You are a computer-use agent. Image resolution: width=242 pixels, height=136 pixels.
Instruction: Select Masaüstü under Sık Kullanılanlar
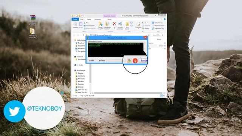80,48
